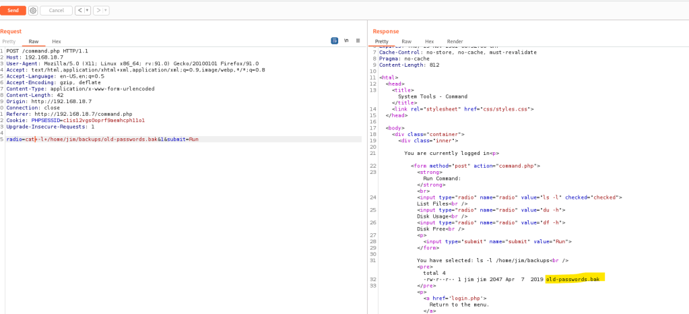Click the orange Send button
Screen dimensions: 689x314
(13, 11)
